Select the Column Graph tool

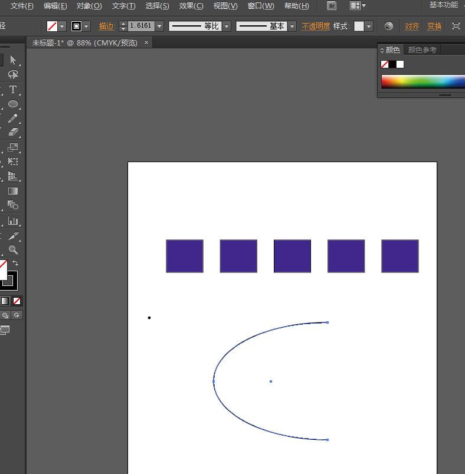13,220
